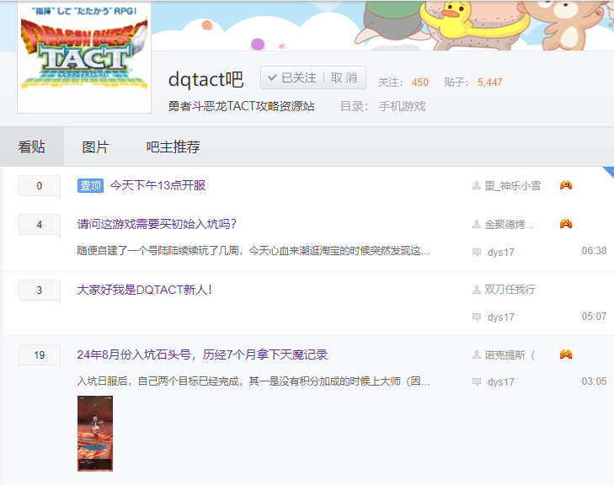Click the author icon next to 双刀任我行
The image size is (614, 485).
477,290
